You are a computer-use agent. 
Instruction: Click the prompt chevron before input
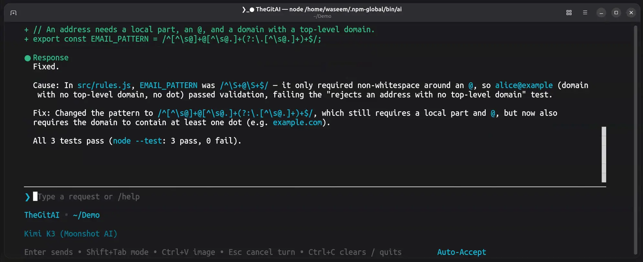pos(27,197)
